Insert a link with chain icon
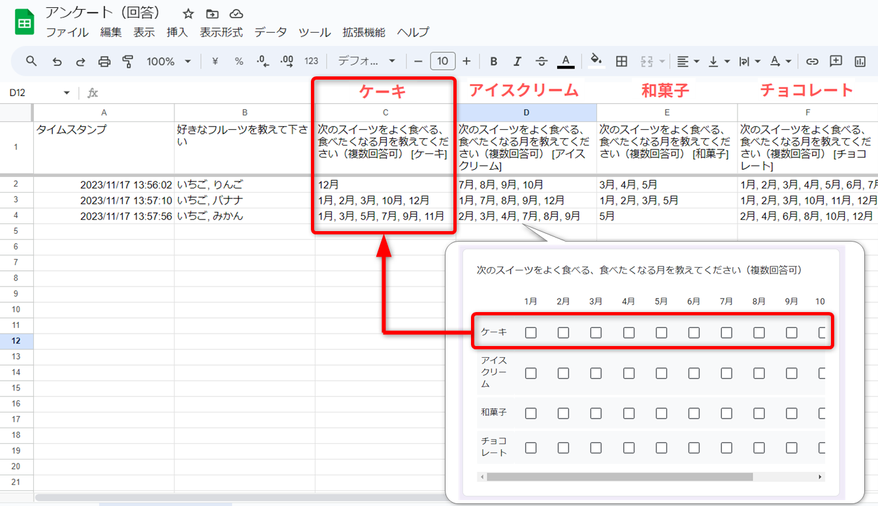The width and height of the screenshot is (878, 506). [812, 61]
